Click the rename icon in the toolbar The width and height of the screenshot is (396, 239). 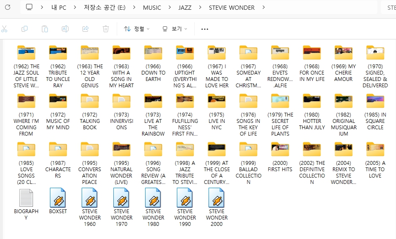point(65,29)
